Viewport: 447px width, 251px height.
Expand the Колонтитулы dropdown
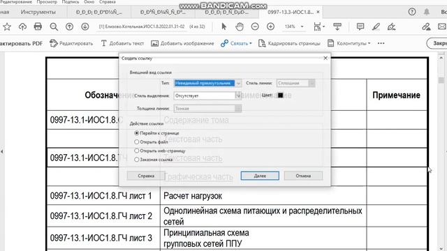click(x=349, y=43)
